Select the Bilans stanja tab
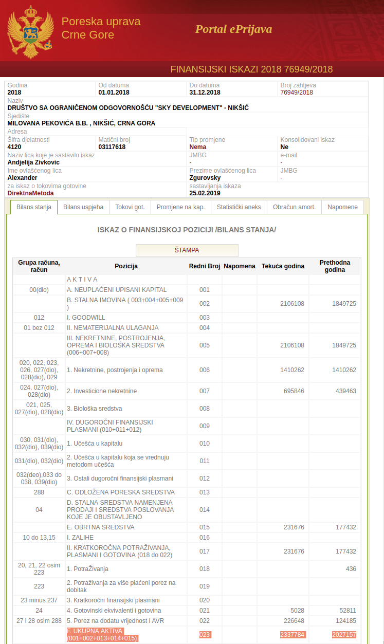Image resolution: width=384 pixels, height=644 pixels. [x=34, y=207]
